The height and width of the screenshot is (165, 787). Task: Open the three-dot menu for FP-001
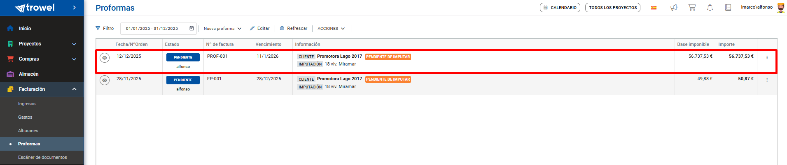coord(767,80)
